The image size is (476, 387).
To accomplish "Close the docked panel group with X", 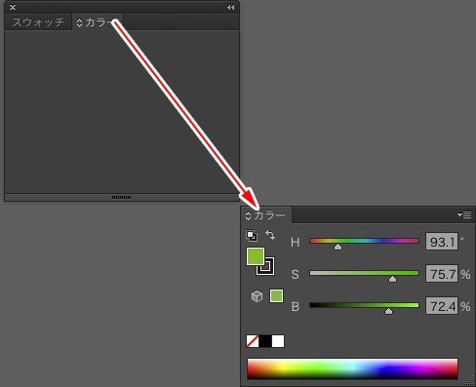I will (x=13, y=7).
